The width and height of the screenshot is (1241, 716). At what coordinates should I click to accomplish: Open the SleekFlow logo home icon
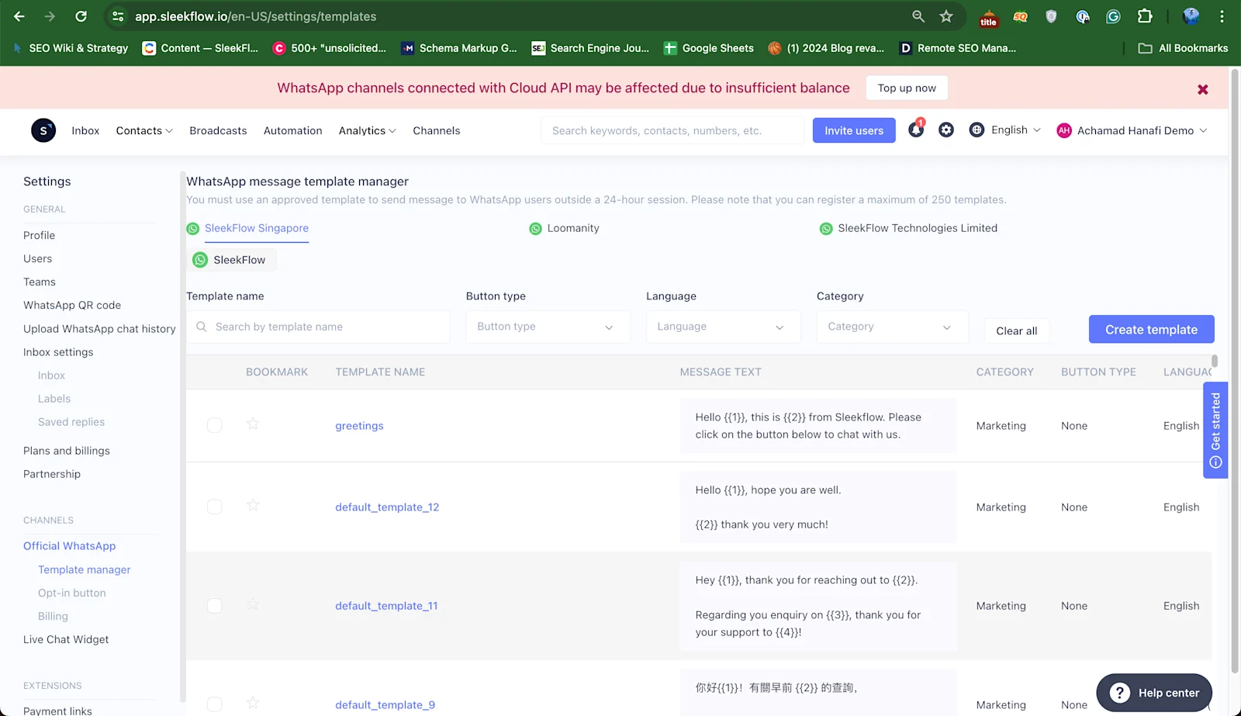tap(43, 130)
